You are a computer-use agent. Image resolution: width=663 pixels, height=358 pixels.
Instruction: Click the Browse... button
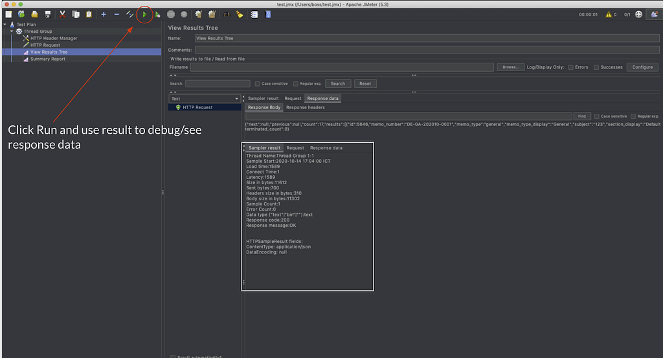click(510, 67)
